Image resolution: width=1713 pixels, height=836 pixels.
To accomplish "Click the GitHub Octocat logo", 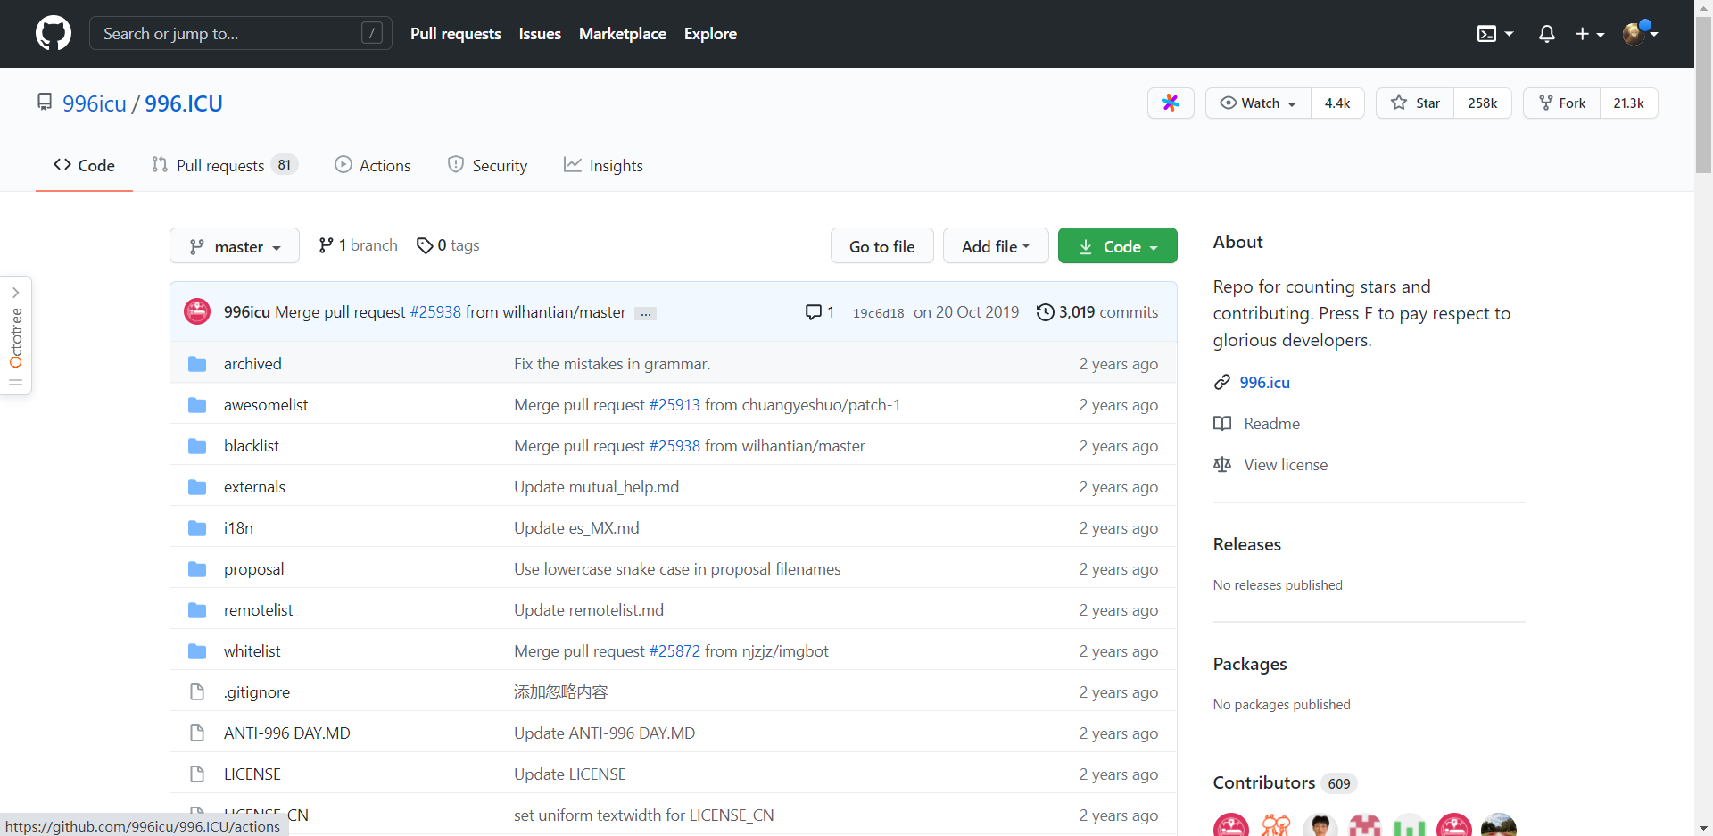I will point(54,33).
